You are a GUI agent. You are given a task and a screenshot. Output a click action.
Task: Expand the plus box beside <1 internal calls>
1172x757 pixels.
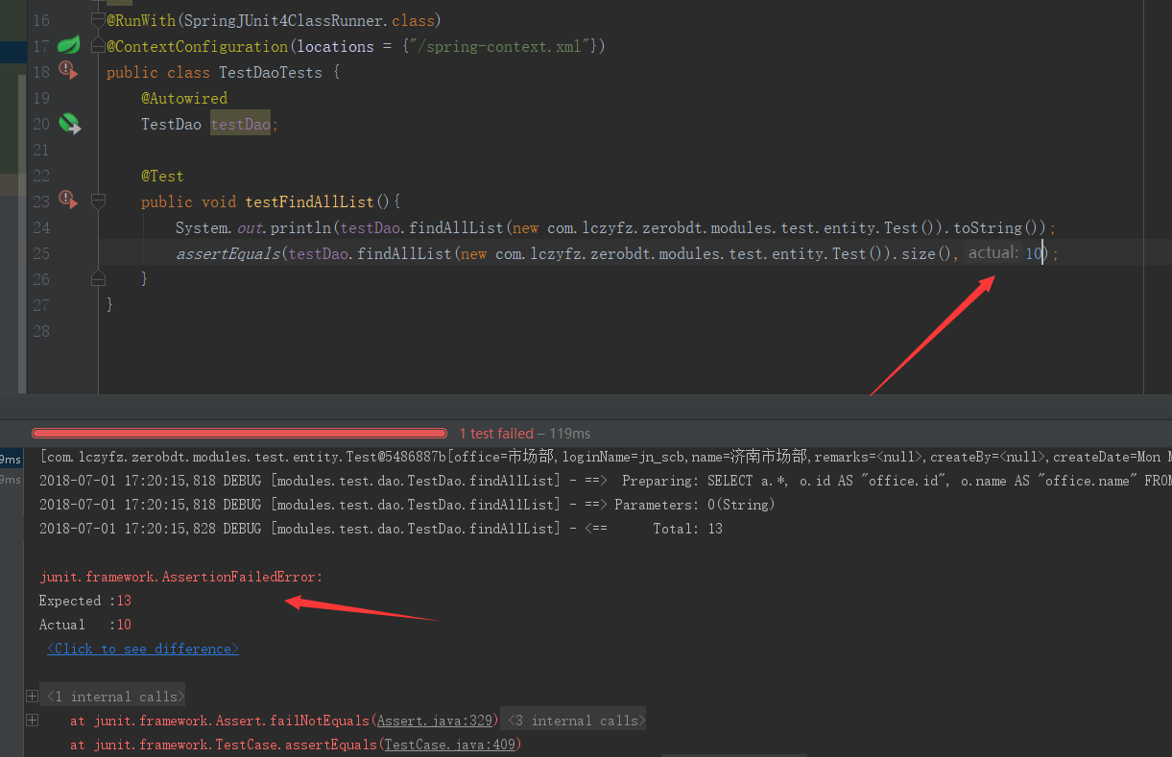pyautogui.click(x=32, y=696)
